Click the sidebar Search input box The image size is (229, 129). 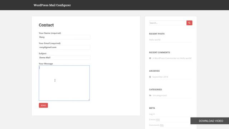pos(168,23)
